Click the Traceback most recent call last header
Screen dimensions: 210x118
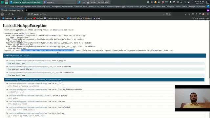pos(104,55)
